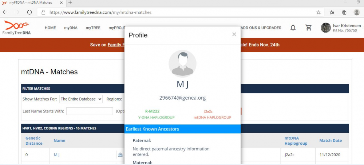The image size is (364, 165).
Task: Open a new browser tab
Action: click(x=70, y=3)
